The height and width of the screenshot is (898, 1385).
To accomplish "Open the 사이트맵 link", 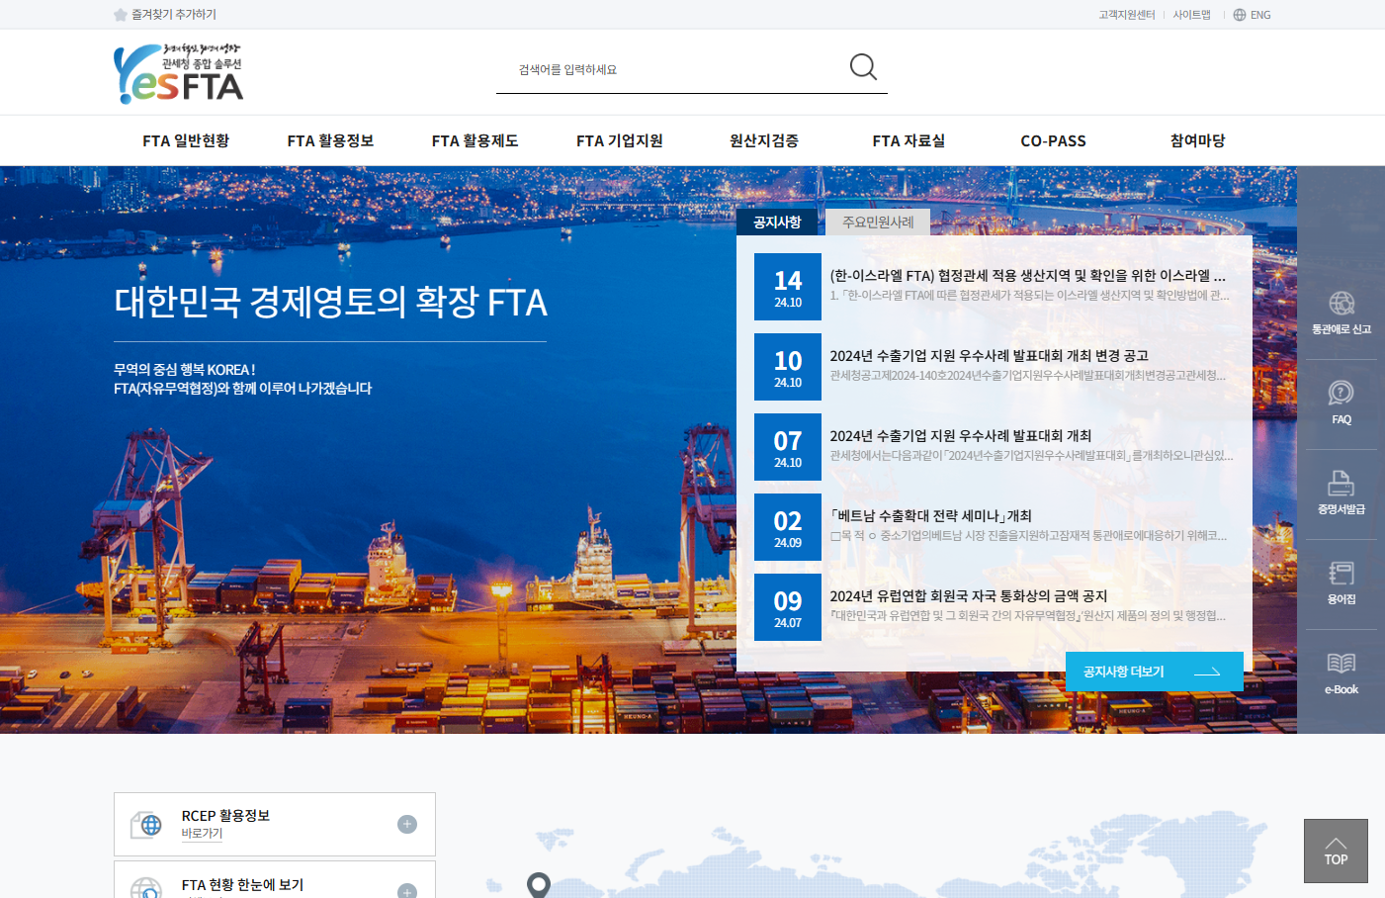I will coord(1192,14).
